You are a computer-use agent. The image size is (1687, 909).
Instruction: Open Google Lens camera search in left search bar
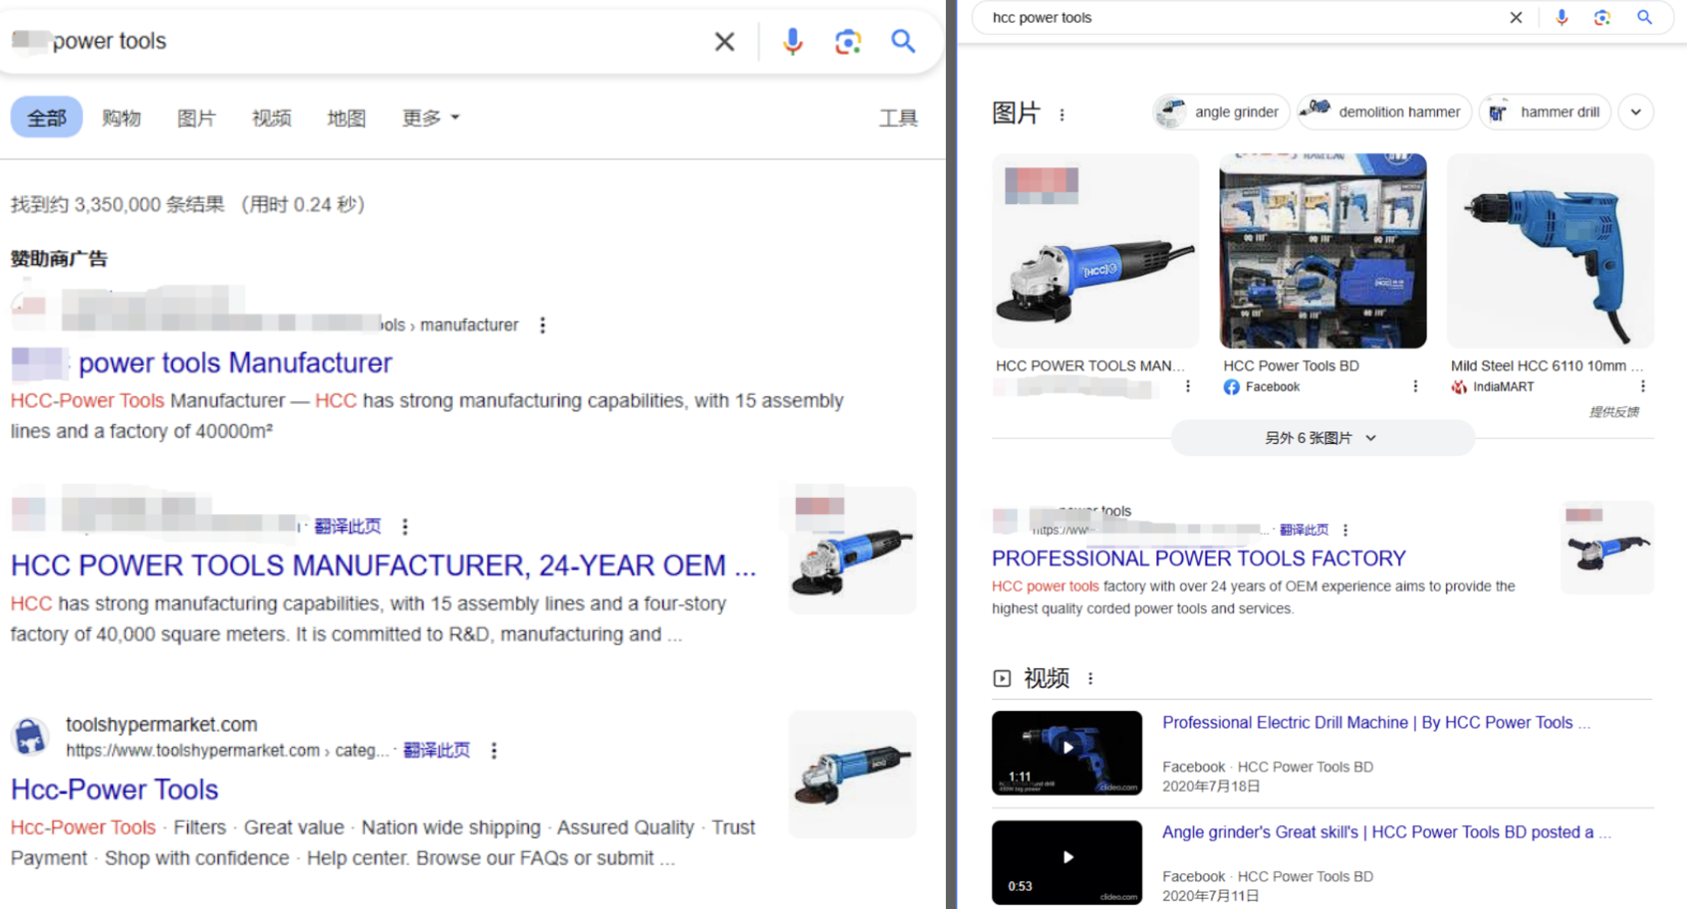tap(847, 41)
